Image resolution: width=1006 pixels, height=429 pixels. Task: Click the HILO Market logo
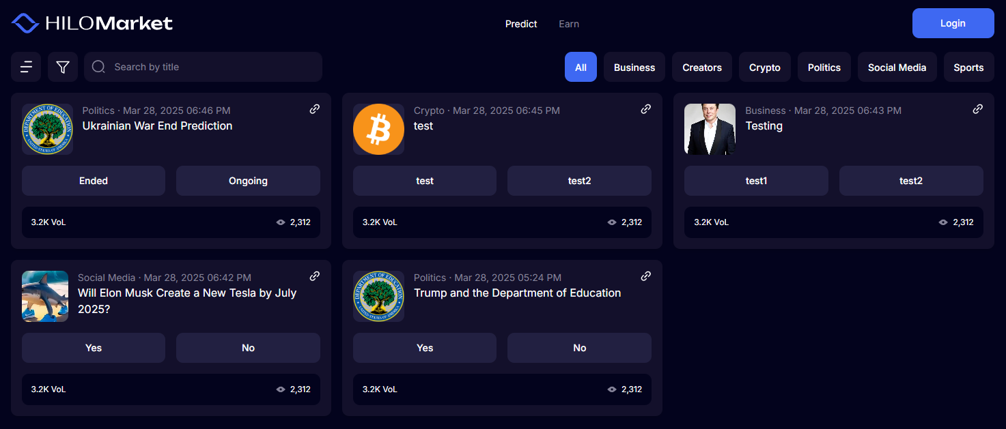tap(92, 24)
